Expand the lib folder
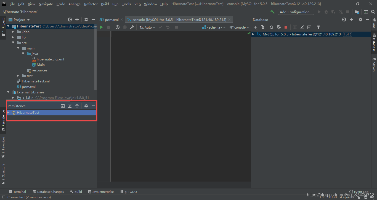The image size is (377, 200). coord(13,37)
